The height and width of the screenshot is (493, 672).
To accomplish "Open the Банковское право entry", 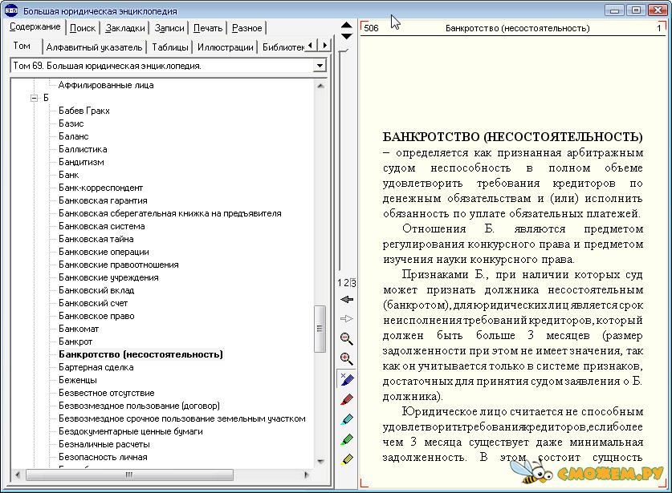I will [96, 317].
